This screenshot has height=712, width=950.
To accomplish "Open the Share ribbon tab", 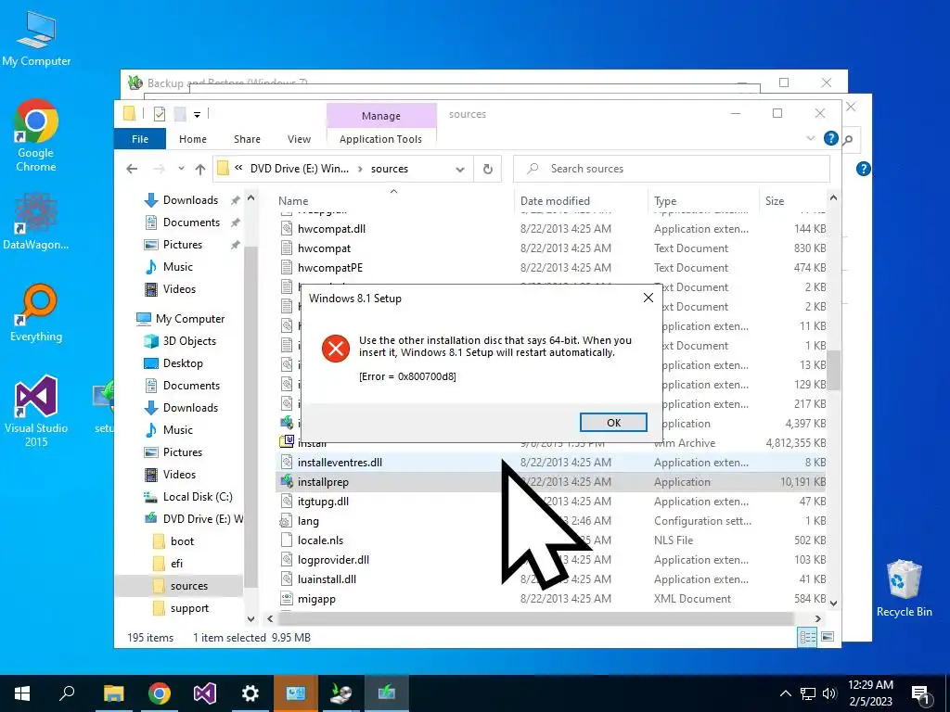I will (x=247, y=139).
